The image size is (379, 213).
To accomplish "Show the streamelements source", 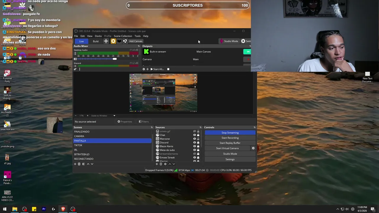I will (x=195, y=154).
